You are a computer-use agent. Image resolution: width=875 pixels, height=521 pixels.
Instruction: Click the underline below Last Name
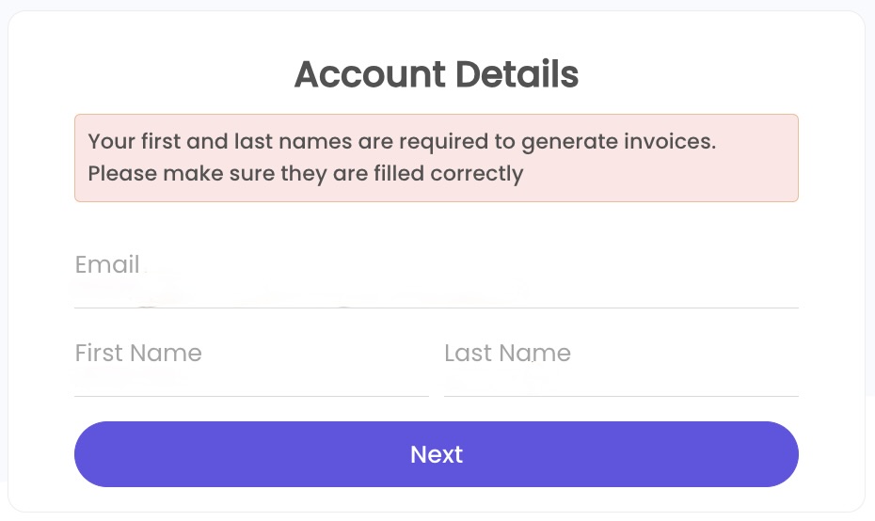click(621, 396)
